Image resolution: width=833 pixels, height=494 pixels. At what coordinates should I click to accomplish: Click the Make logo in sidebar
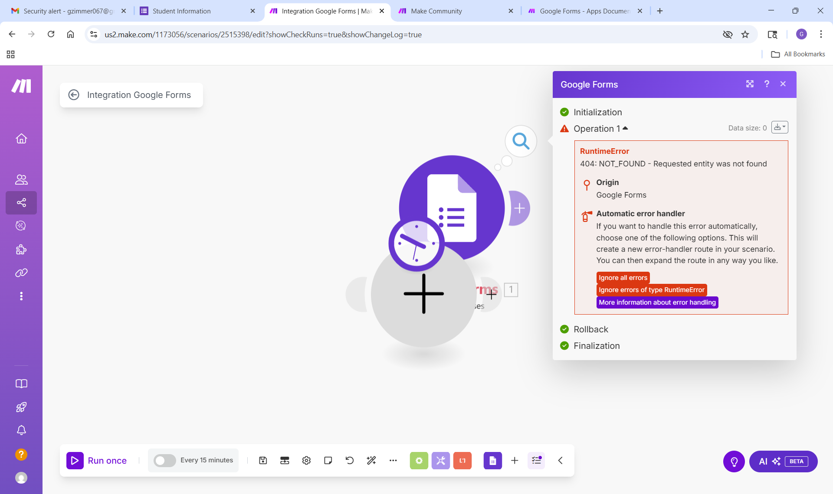tap(21, 86)
